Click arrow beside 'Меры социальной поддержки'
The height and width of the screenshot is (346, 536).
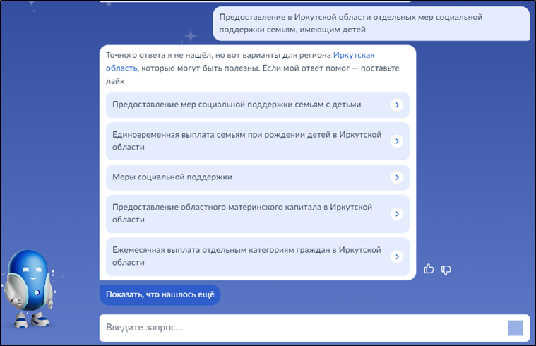tap(397, 177)
